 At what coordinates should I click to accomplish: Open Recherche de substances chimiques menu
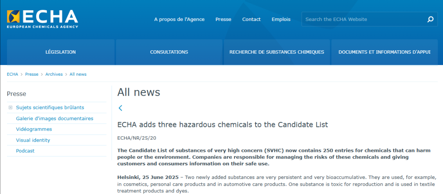pos(277,52)
